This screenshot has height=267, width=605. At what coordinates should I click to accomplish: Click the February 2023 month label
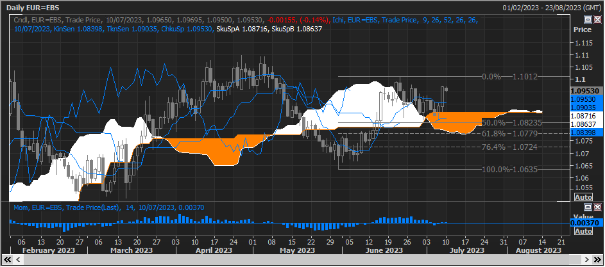(49, 250)
